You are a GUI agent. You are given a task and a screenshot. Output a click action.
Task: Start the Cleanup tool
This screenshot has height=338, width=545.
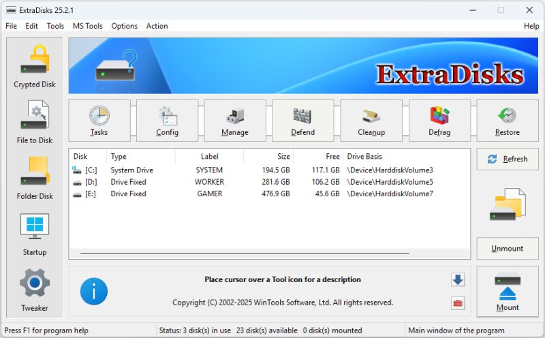[x=371, y=121]
